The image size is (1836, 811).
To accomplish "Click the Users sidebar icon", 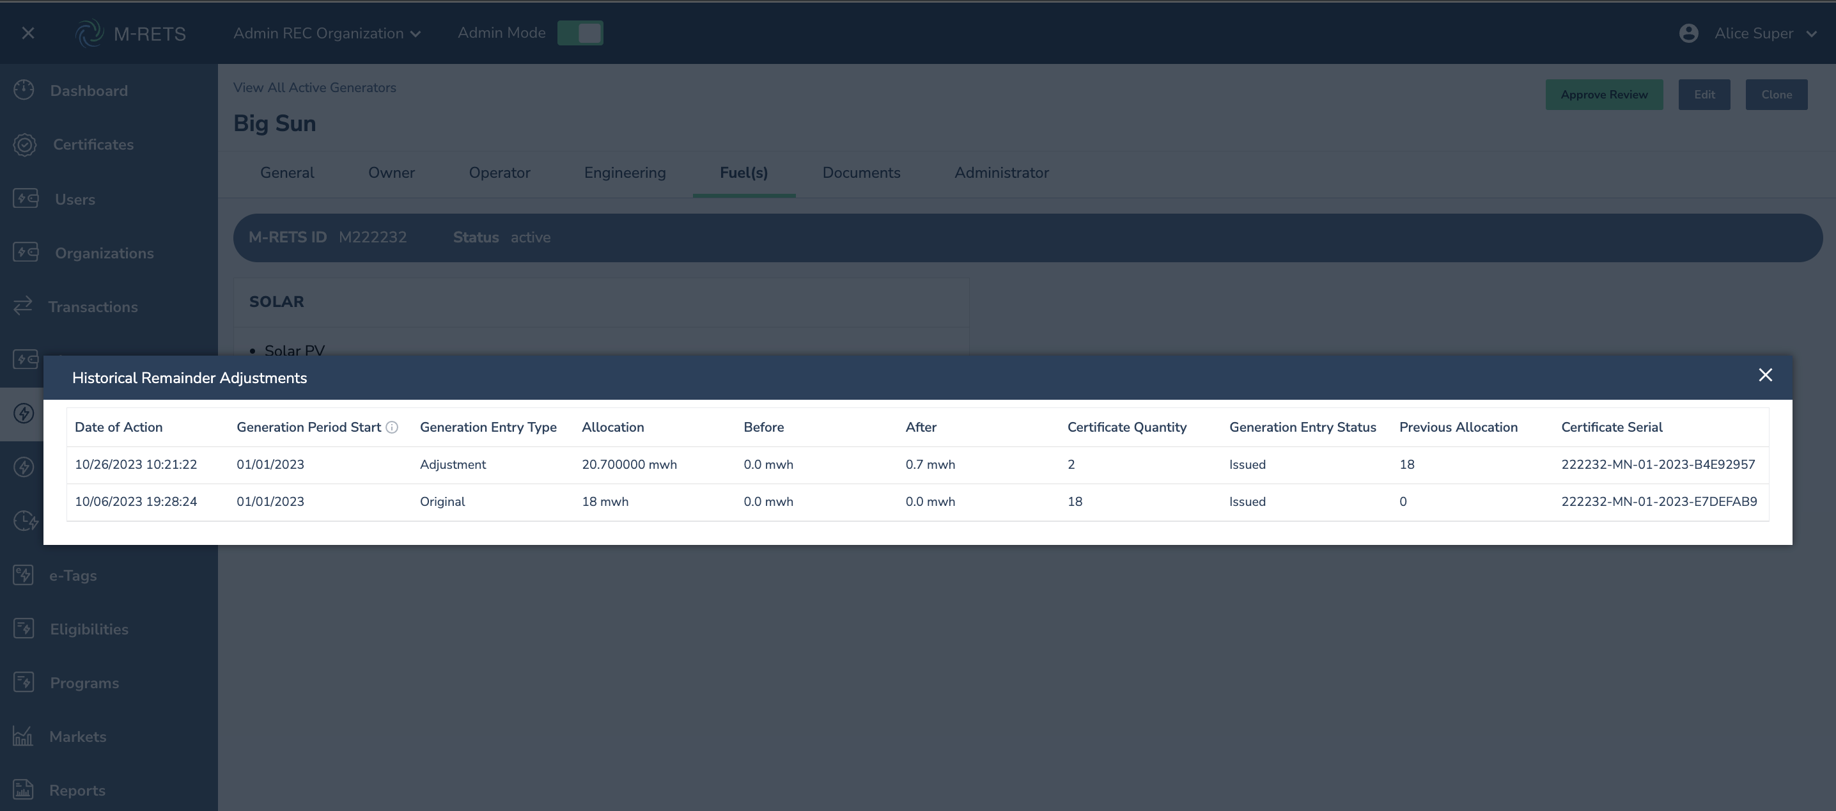I will coord(26,198).
